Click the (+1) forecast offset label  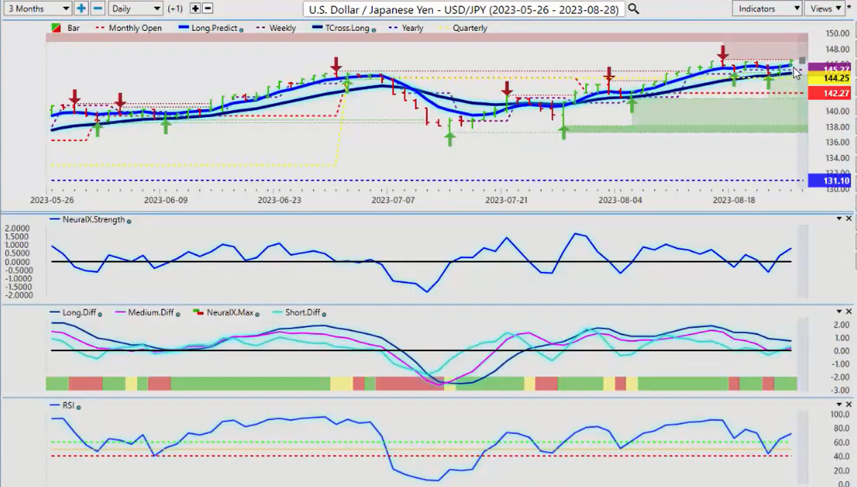pyautogui.click(x=176, y=8)
